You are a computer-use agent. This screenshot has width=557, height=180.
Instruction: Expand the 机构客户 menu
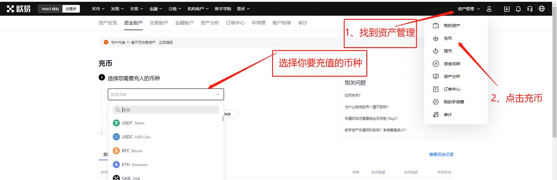tap(198, 9)
